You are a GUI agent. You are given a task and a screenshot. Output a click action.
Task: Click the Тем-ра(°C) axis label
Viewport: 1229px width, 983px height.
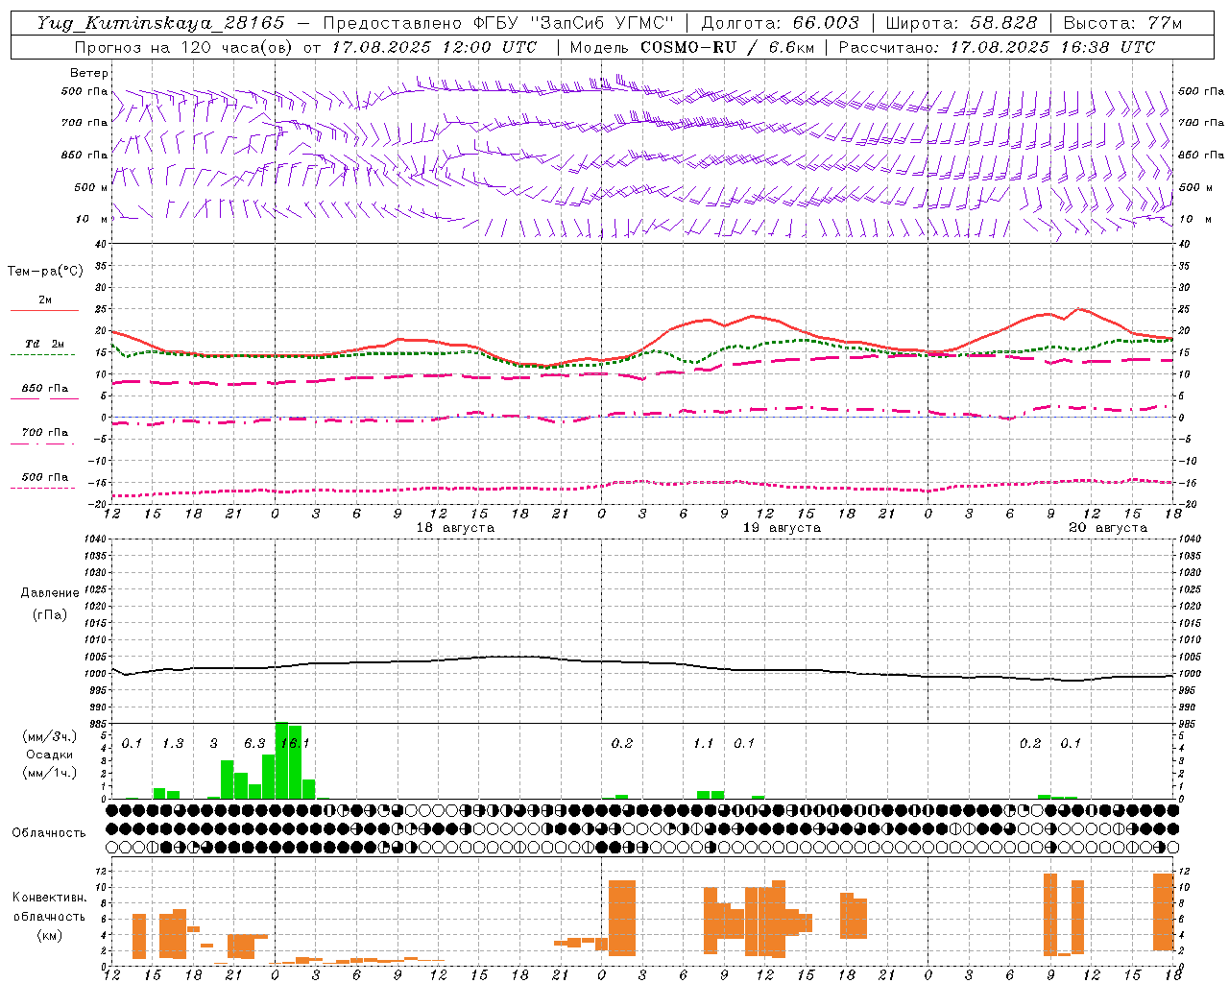tap(45, 272)
